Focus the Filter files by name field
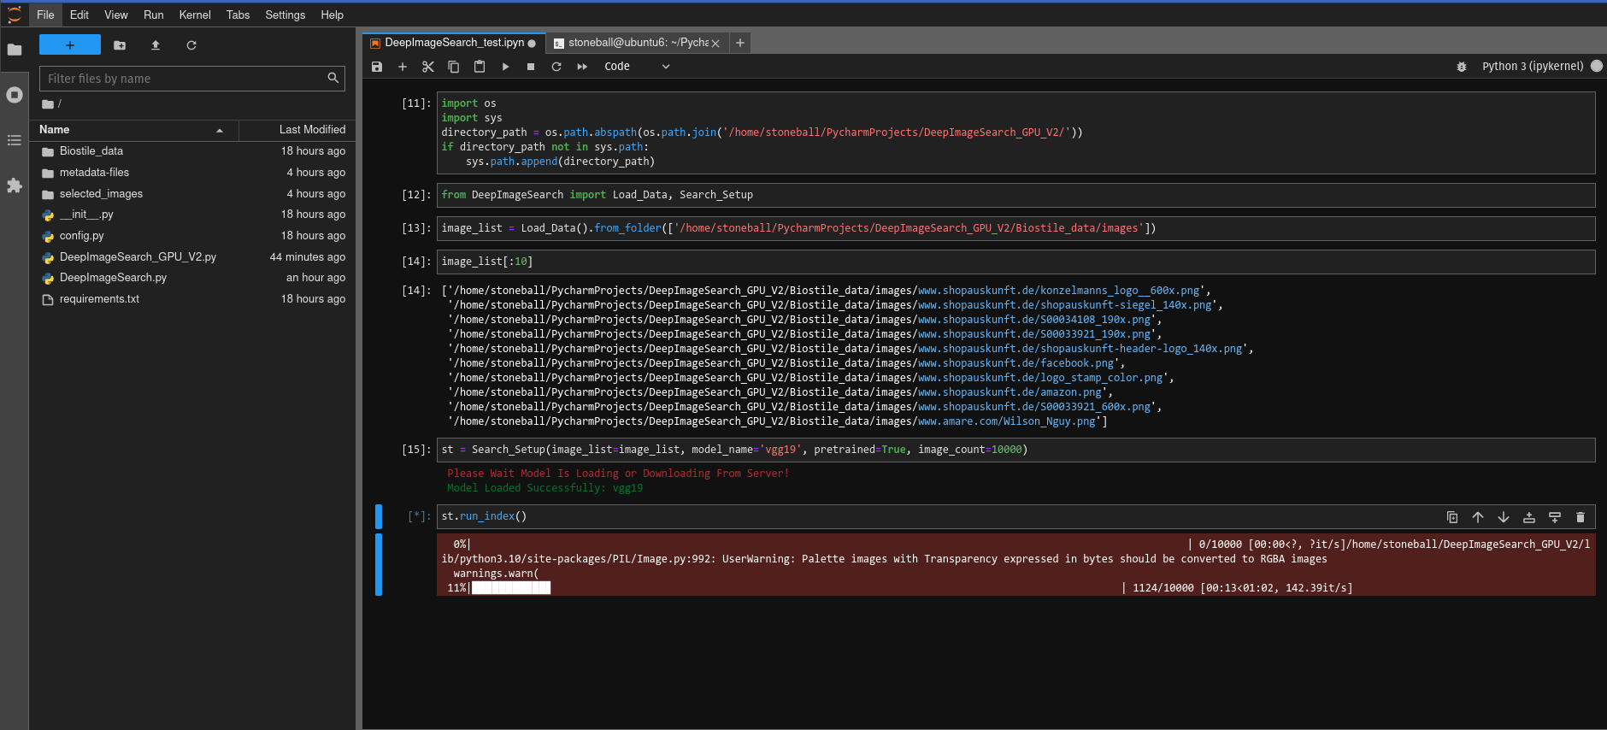The width and height of the screenshot is (1607, 730). click(x=192, y=79)
